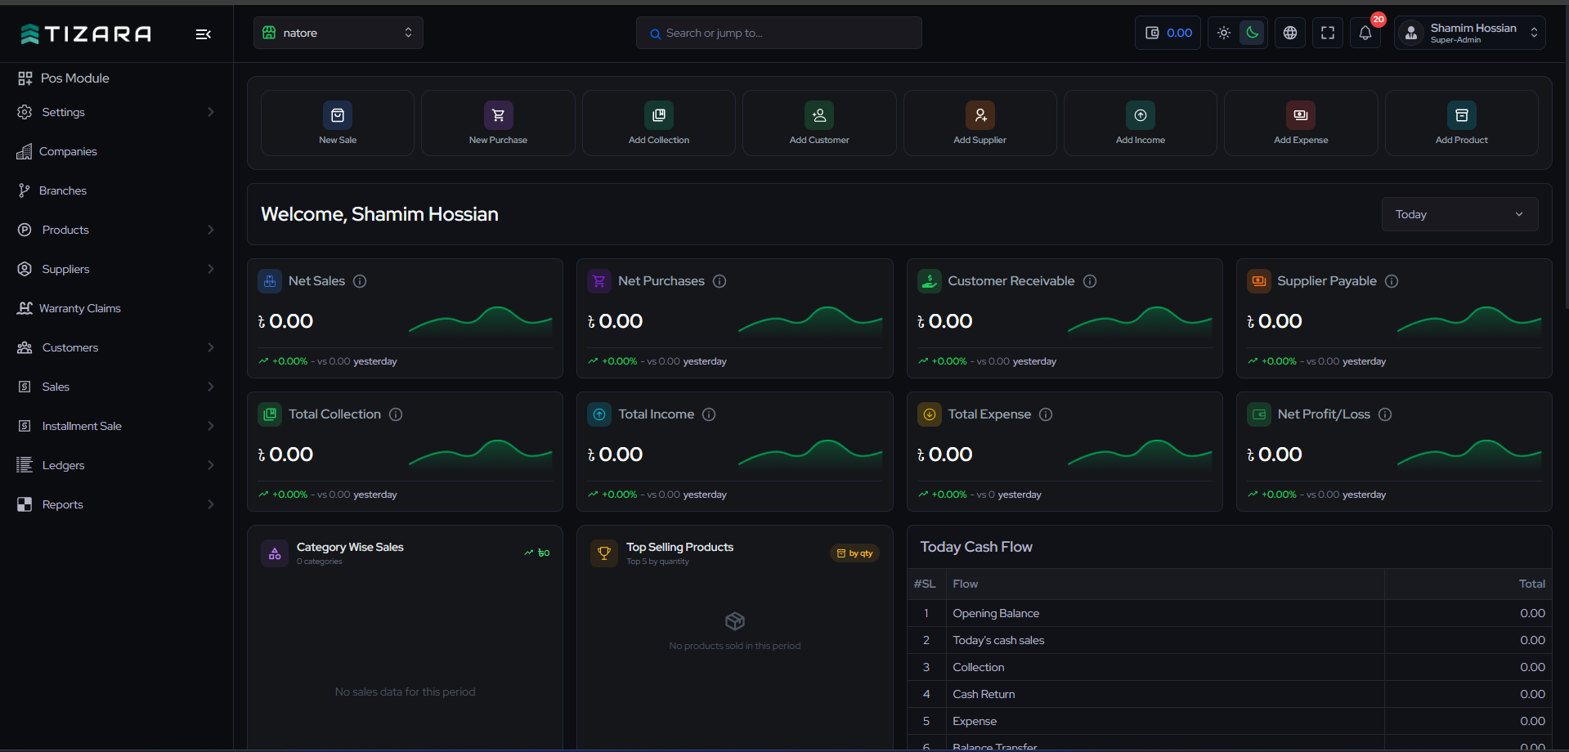Click the Net Sales info icon

[360, 281]
